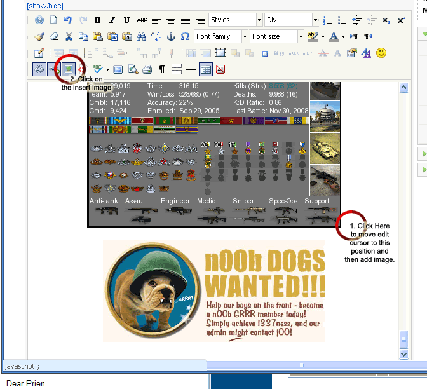
Task: Toggle bold formatting
Action: point(97,20)
